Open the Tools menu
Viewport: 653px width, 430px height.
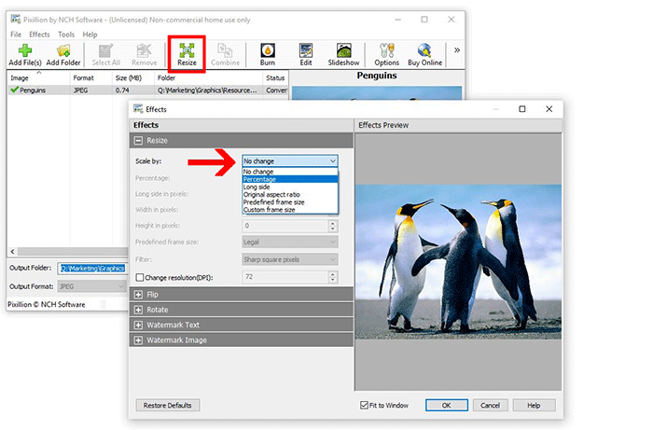[x=66, y=35]
